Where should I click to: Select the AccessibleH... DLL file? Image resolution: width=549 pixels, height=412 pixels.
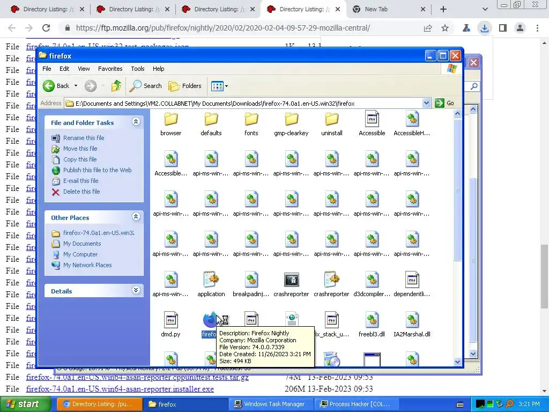[x=412, y=119]
